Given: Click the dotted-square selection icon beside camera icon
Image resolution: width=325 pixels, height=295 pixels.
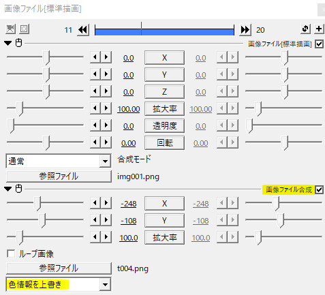Looking at the screenshot, I should [24, 29].
